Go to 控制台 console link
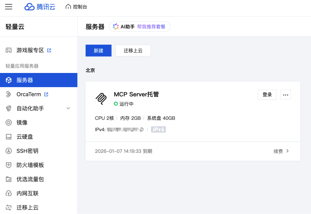 (x=80, y=7)
